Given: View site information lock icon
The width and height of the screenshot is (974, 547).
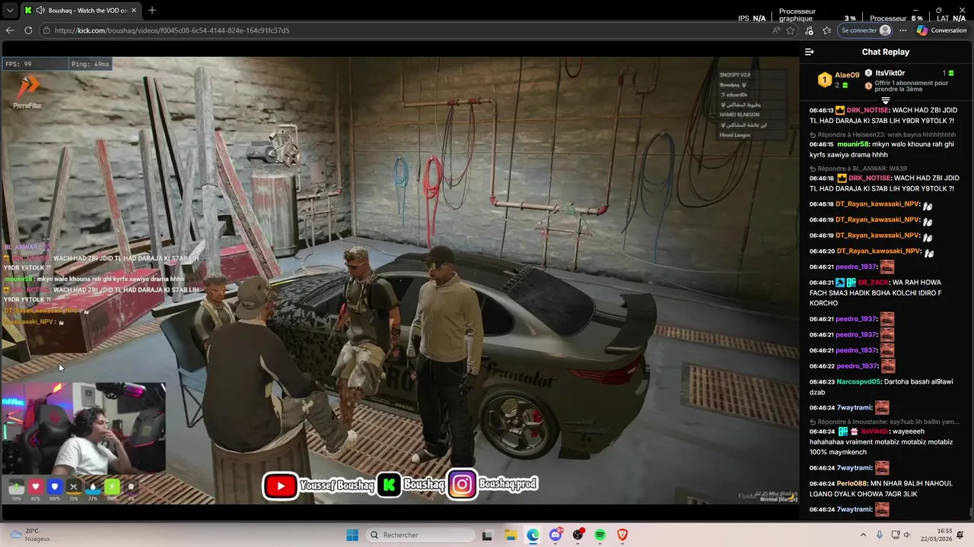Looking at the screenshot, I should coord(46,30).
